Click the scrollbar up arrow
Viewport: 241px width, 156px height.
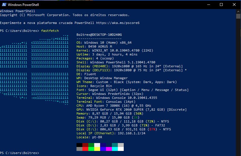point(238,11)
